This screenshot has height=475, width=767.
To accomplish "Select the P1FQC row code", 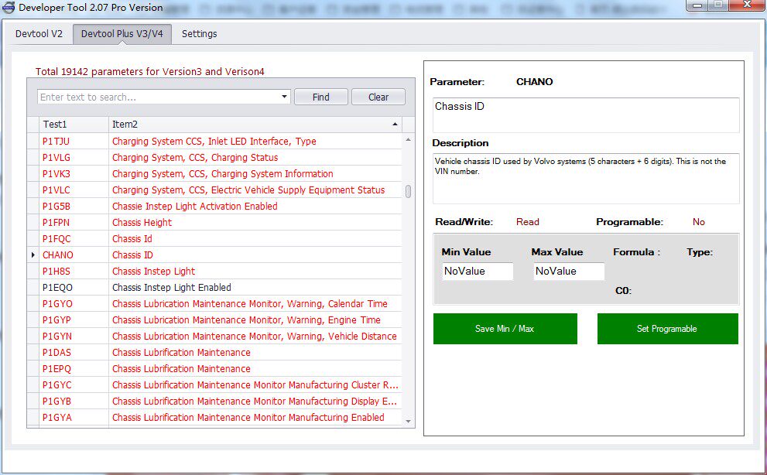I will (x=56, y=239).
